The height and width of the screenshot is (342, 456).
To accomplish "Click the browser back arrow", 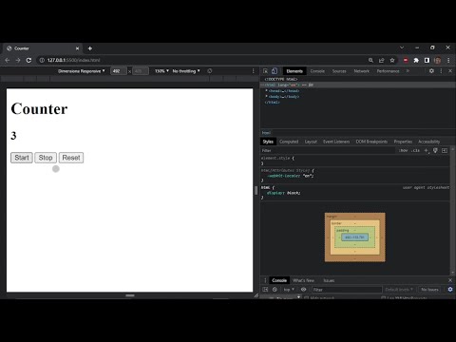I will pos(8,60).
